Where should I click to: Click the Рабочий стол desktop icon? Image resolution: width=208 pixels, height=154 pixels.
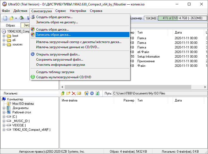click(x=9, y=112)
